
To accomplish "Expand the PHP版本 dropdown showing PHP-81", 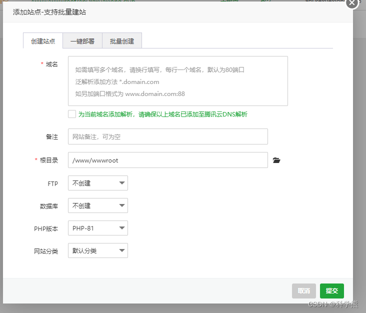I will tap(97, 228).
